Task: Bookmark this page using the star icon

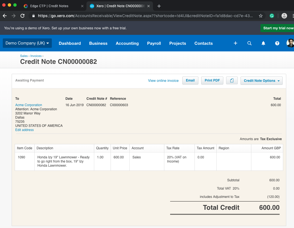Action: pyautogui.click(x=260, y=16)
